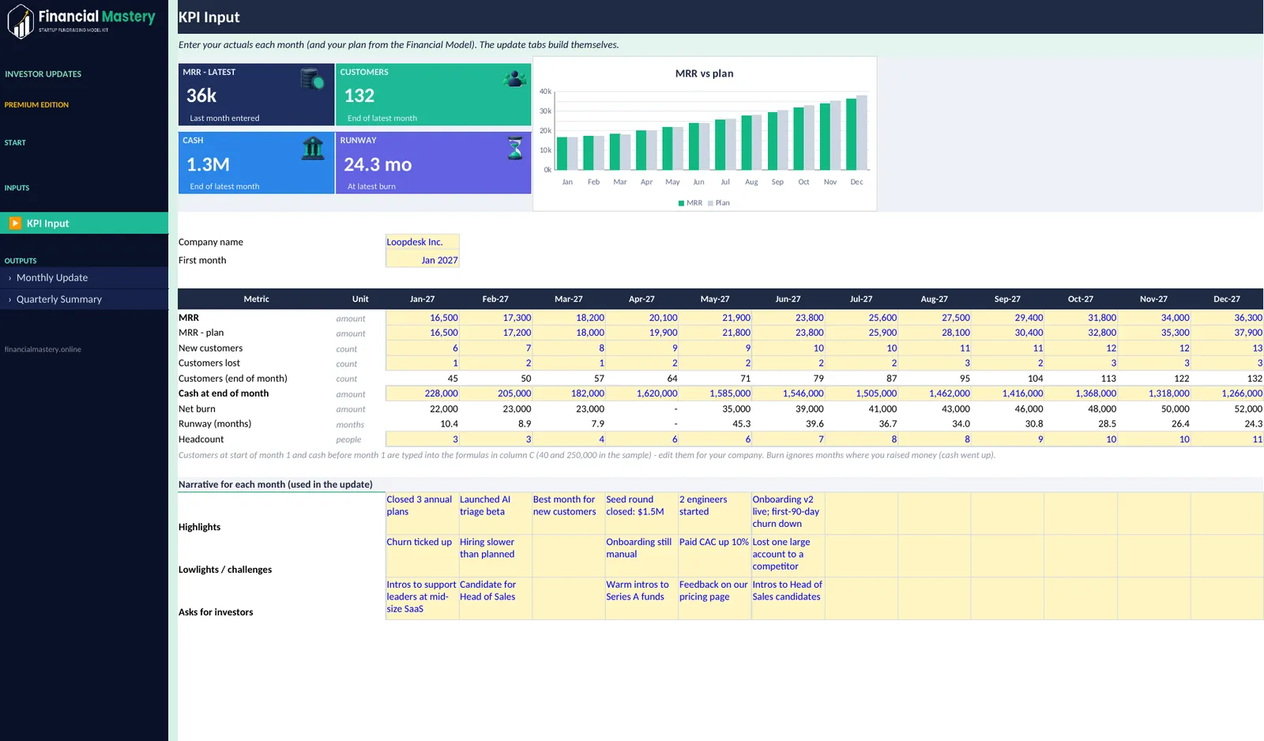Select the Aug-27 customers lost cell 3
1264x741 pixels.
coord(935,363)
